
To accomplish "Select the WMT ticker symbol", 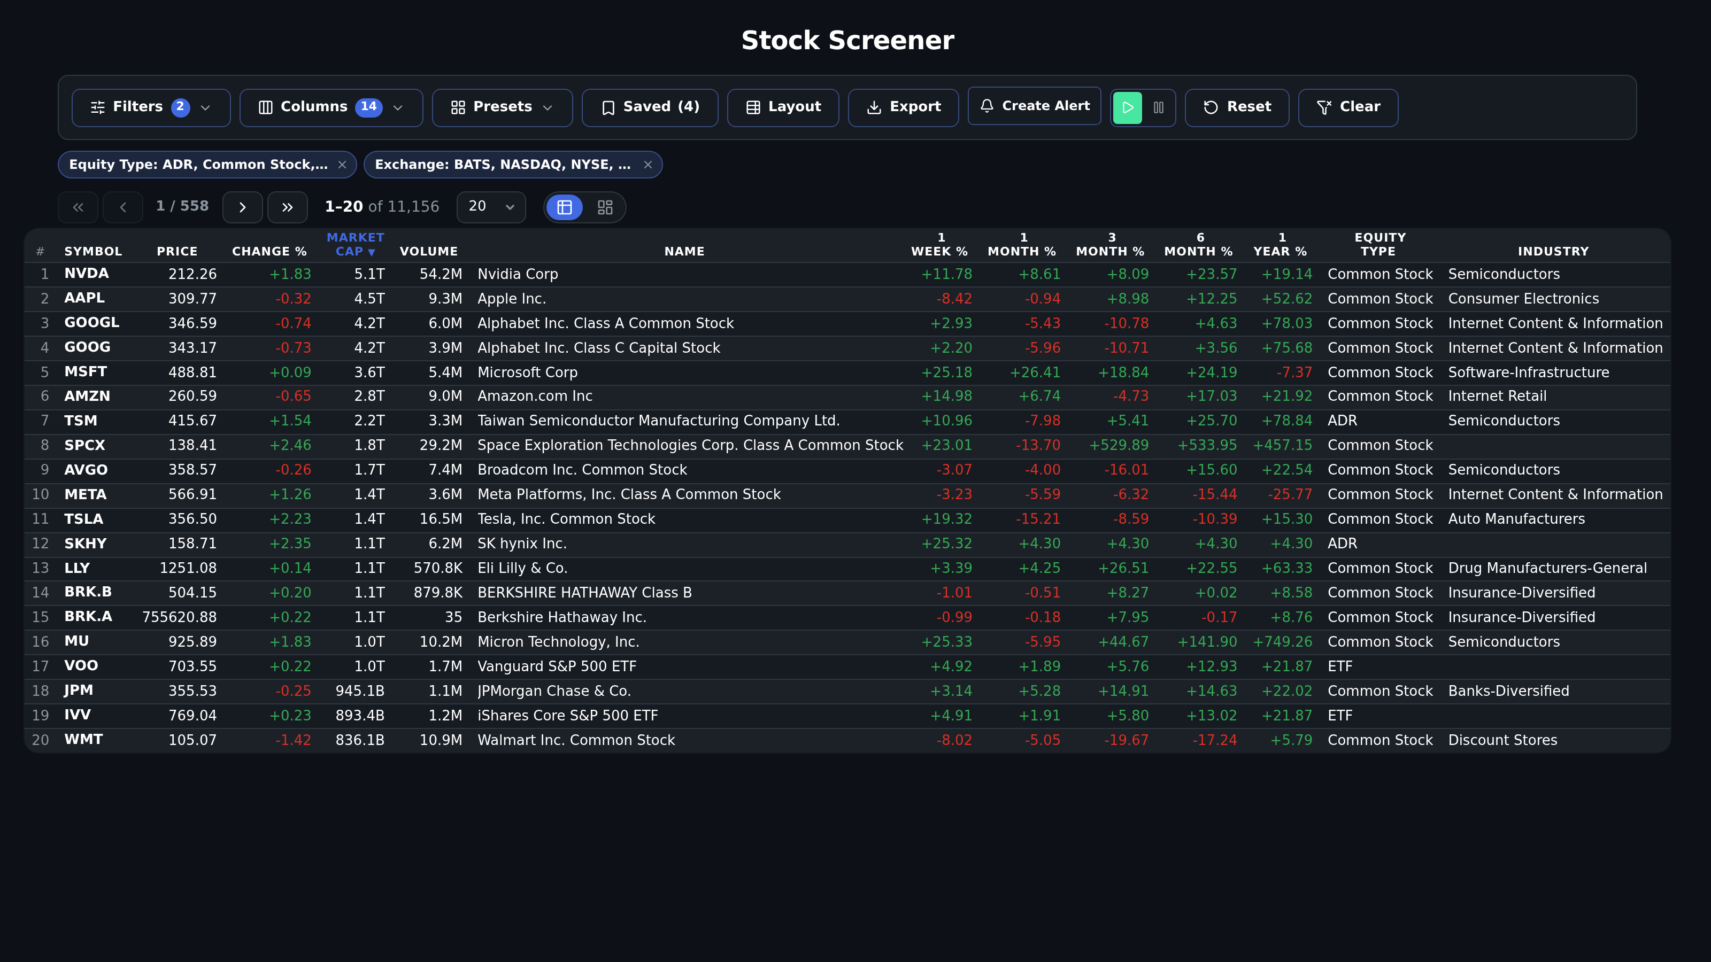I will point(84,740).
